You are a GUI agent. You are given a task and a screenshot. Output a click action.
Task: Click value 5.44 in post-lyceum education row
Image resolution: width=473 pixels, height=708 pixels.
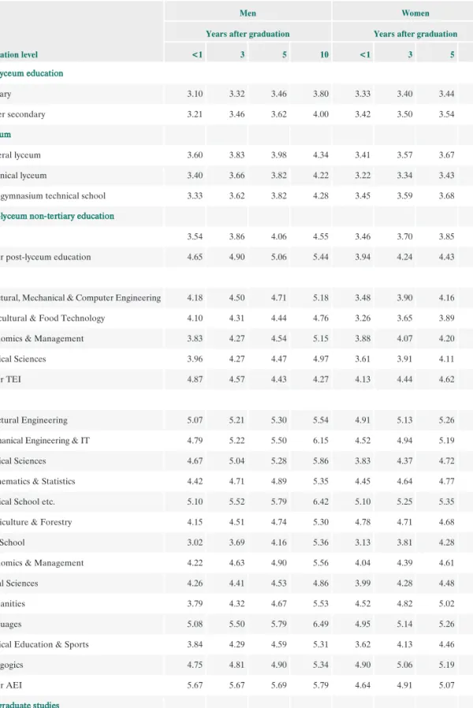coord(320,257)
